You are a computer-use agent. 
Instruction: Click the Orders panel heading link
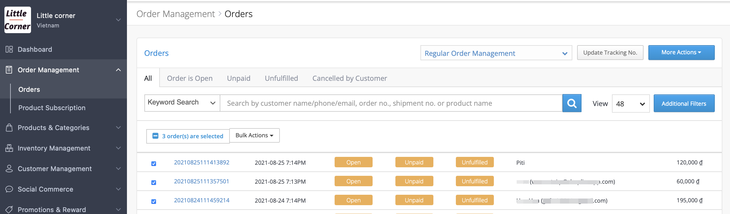156,53
